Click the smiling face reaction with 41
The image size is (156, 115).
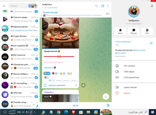[x=47, y=74]
